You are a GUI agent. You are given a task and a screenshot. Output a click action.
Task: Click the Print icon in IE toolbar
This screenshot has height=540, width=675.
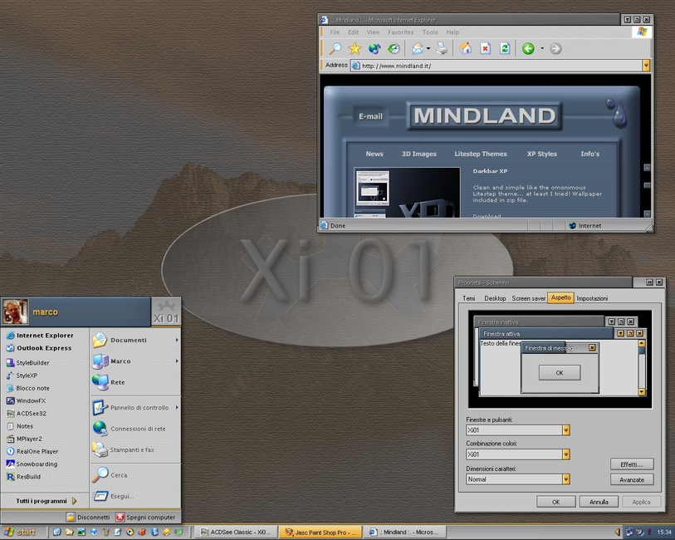(x=442, y=49)
